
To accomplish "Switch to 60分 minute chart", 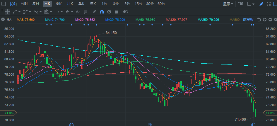I will [x=161, y=4].
